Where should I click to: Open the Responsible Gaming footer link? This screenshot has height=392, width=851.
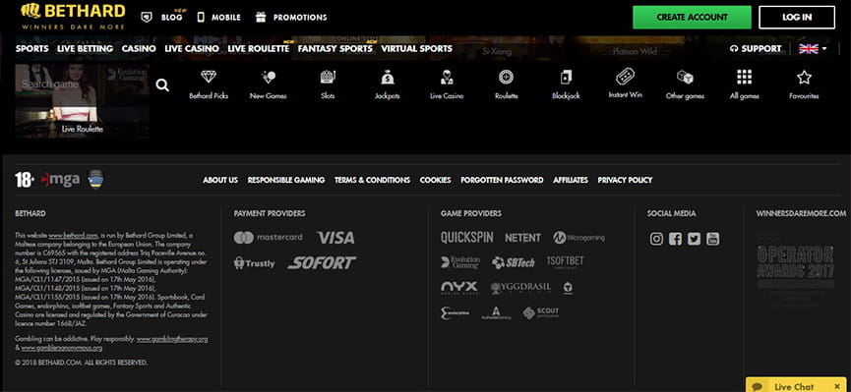click(286, 180)
